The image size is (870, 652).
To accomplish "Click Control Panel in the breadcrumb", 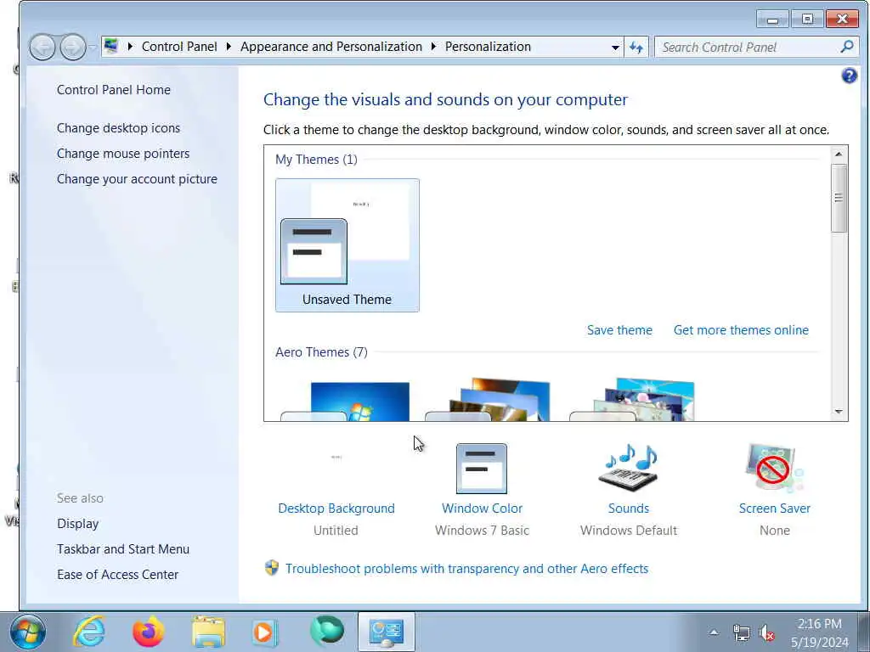I will [179, 47].
